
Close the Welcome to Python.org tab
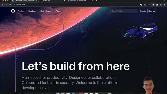pyautogui.click(x=92, y=1)
